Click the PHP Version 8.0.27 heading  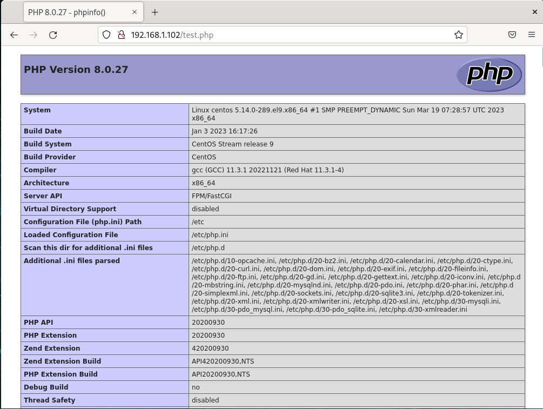click(76, 69)
